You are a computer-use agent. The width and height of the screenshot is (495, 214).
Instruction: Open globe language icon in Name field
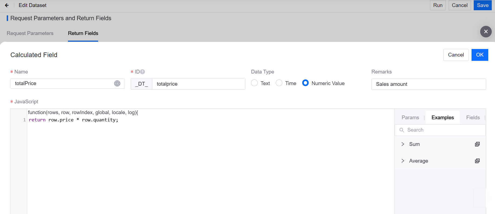[117, 83]
